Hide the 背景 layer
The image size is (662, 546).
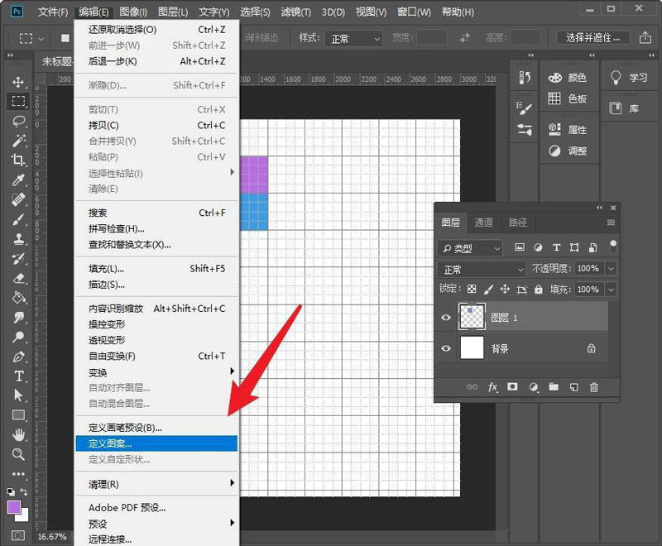coord(445,347)
